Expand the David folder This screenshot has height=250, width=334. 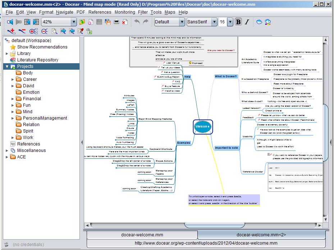click(x=13, y=86)
